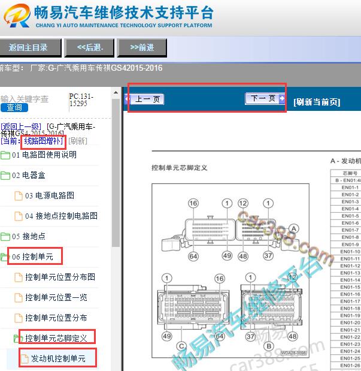Focus the keyword search input field
This screenshot has width=361, height=371.
(x=33, y=99)
